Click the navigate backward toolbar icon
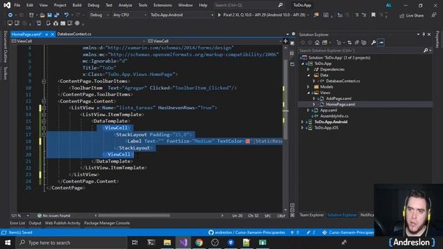443x249 pixels. coord(10,15)
